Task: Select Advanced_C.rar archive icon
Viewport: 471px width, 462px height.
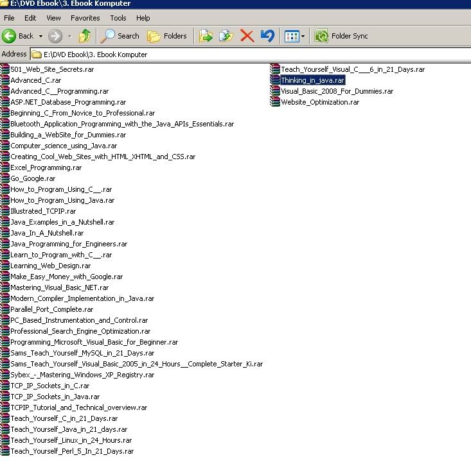Action: [4, 80]
